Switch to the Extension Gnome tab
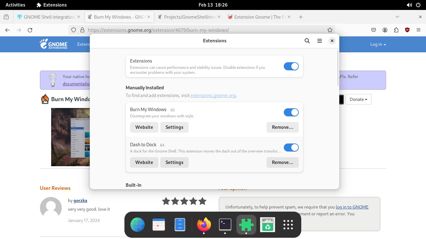This screenshot has width=426, height=239. 257,17
